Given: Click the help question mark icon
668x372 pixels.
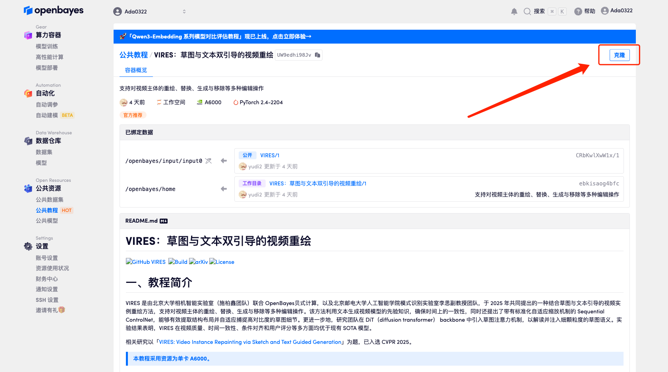Looking at the screenshot, I should click(578, 11).
